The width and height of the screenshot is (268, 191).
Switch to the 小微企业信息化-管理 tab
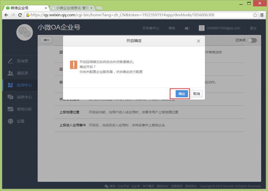pos(72,8)
